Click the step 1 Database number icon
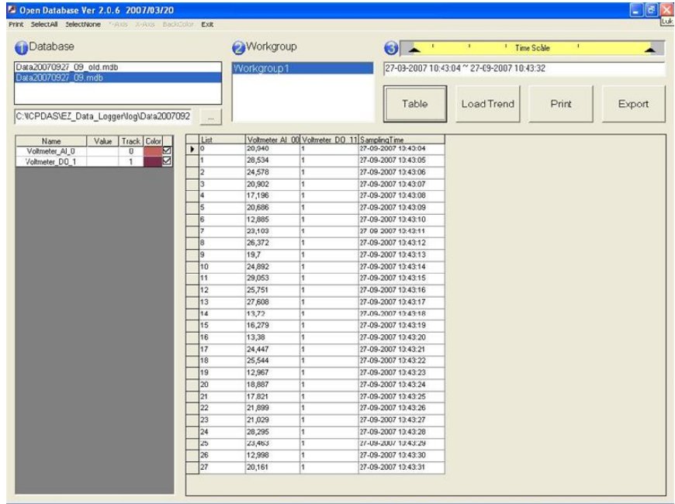675x504 pixels. click(x=19, y=47)
